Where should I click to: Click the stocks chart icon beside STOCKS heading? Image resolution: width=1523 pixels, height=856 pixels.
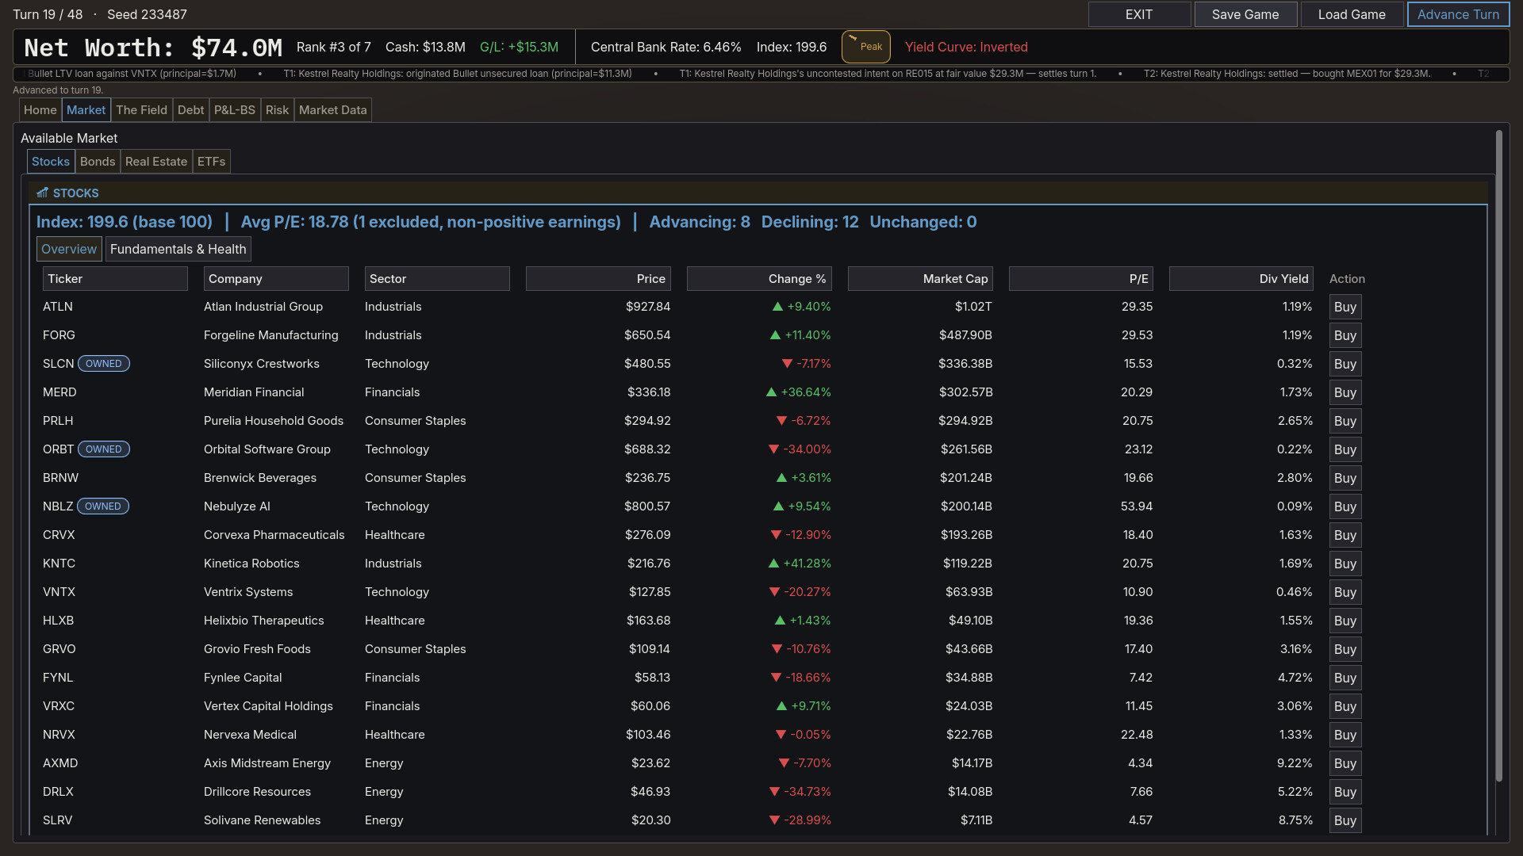42,193
